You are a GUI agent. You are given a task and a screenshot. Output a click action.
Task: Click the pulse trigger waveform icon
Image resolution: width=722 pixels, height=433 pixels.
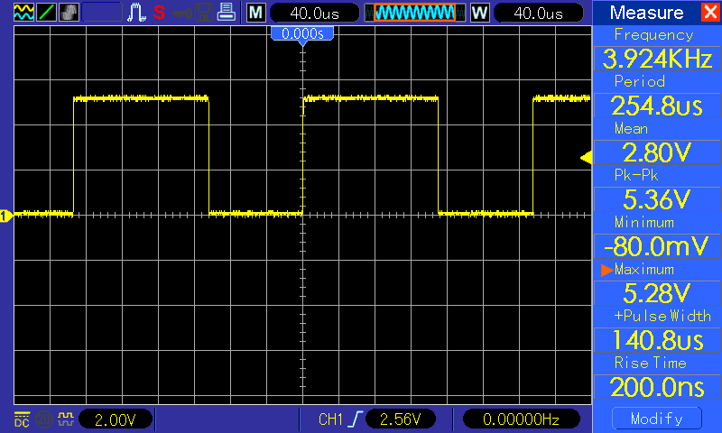pos(137,13)
